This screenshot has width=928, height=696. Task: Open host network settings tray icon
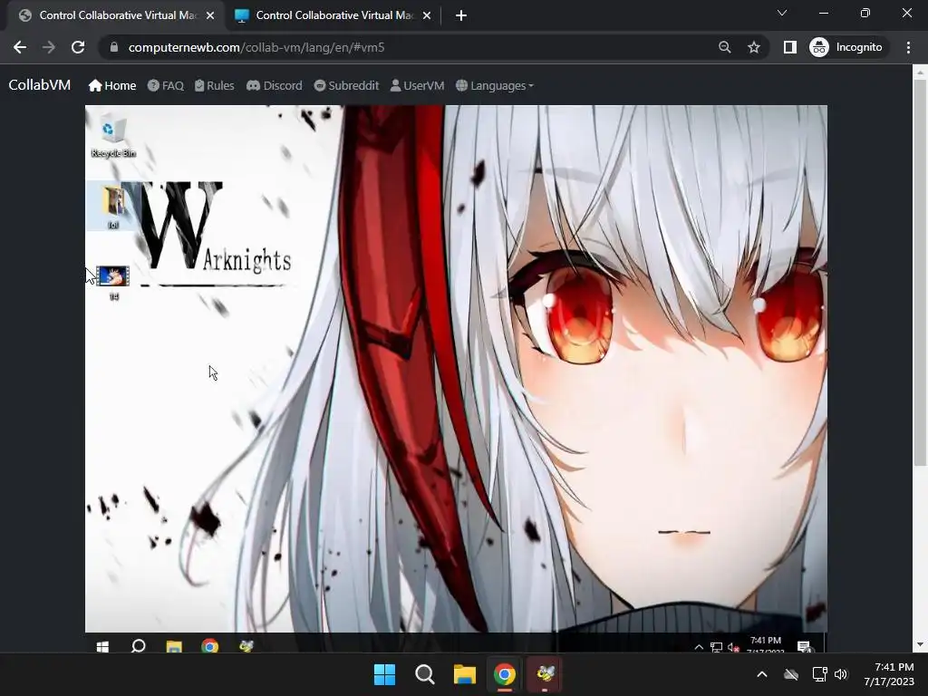[819, 674]
